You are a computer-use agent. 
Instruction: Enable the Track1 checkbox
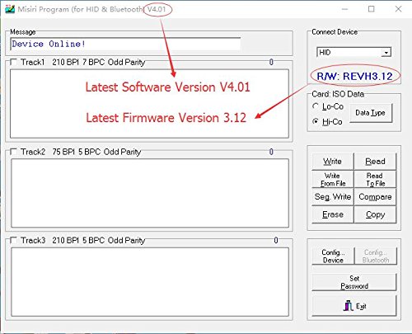(x=13, y=62)
